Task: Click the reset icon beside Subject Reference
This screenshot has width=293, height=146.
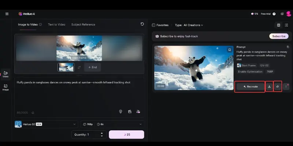Action: [142, 24]
